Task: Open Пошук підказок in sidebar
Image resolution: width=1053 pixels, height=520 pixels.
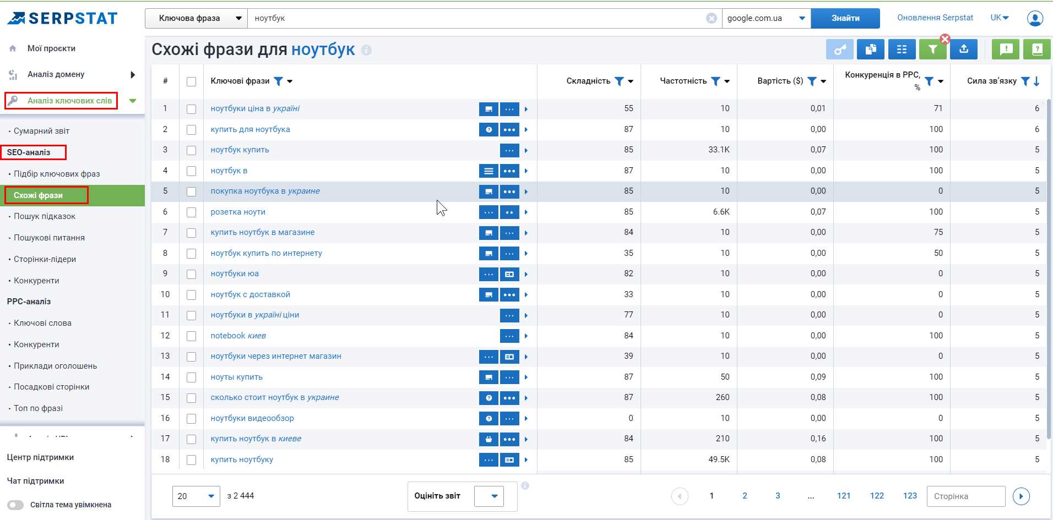Action: (x=45, y=216)
